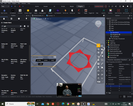Open the Gui to Lua plugin
The height and width of the screenshot is (106, 133).
pos(65,11)
